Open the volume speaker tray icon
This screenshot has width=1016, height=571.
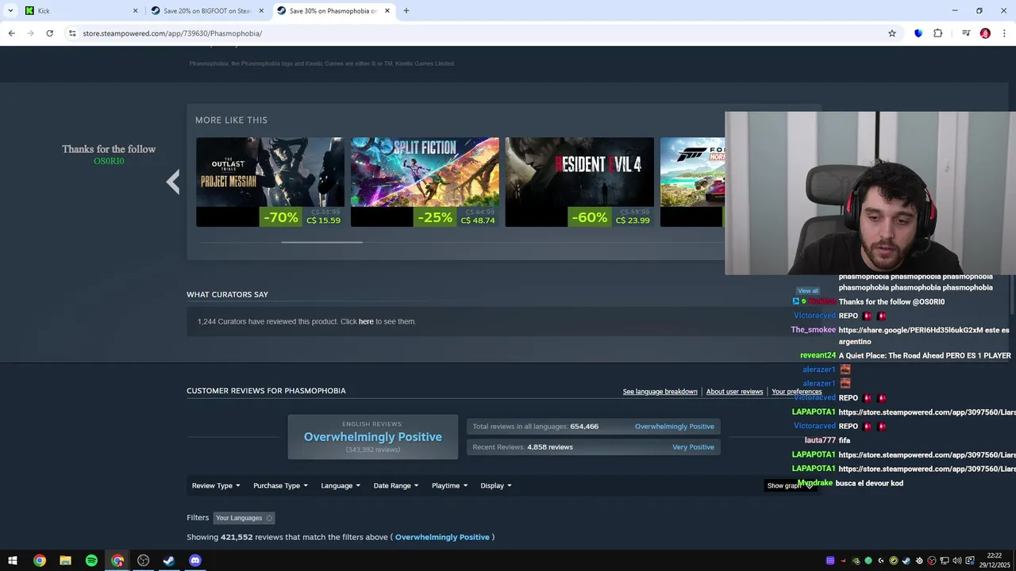point(957,561)
